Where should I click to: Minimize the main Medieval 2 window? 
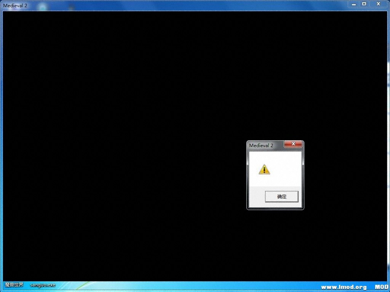[x=354, y=4]
